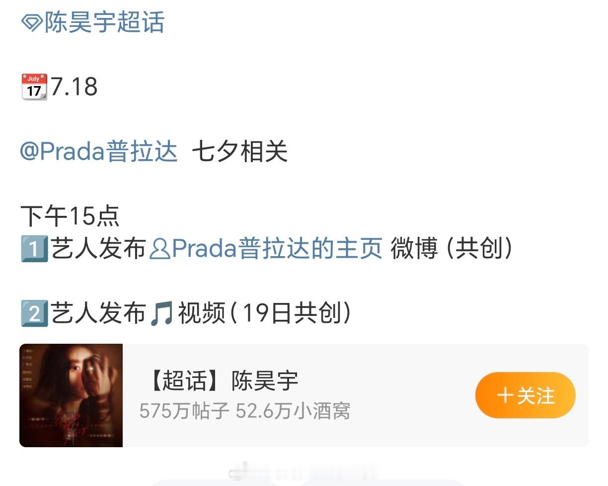Click the July calendar emoji icon
608x486 pixels.
(x=34, y=87)
